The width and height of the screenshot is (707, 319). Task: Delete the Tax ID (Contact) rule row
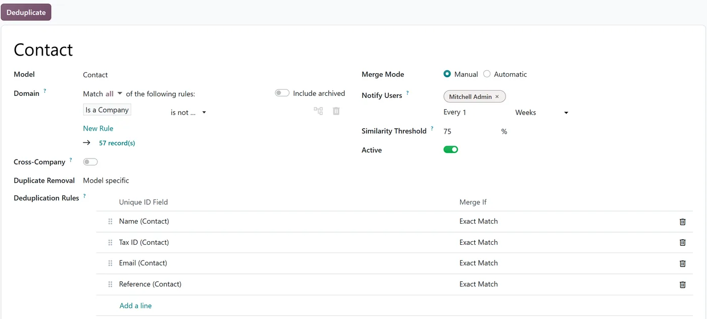(x=682, y=242)
